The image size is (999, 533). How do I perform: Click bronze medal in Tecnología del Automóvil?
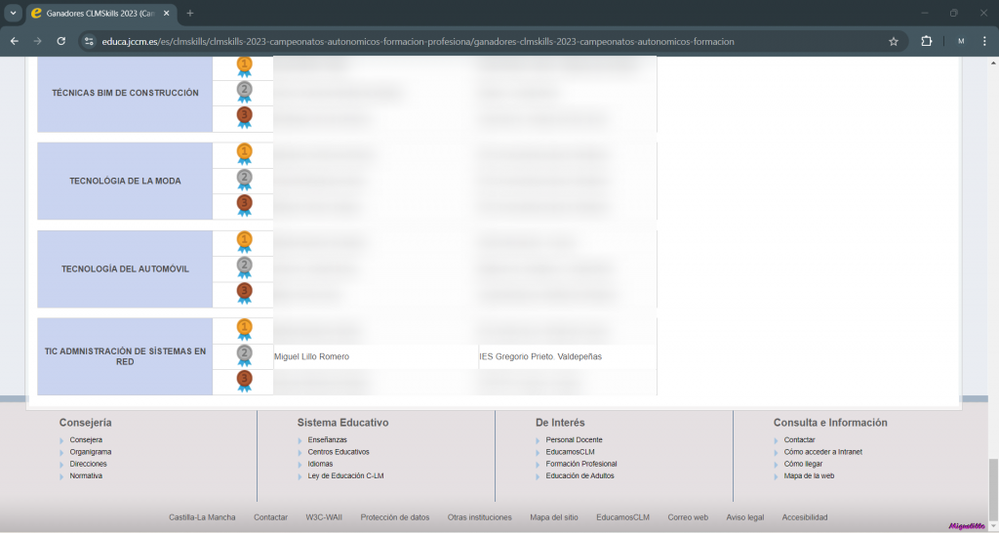coord(244,294)
